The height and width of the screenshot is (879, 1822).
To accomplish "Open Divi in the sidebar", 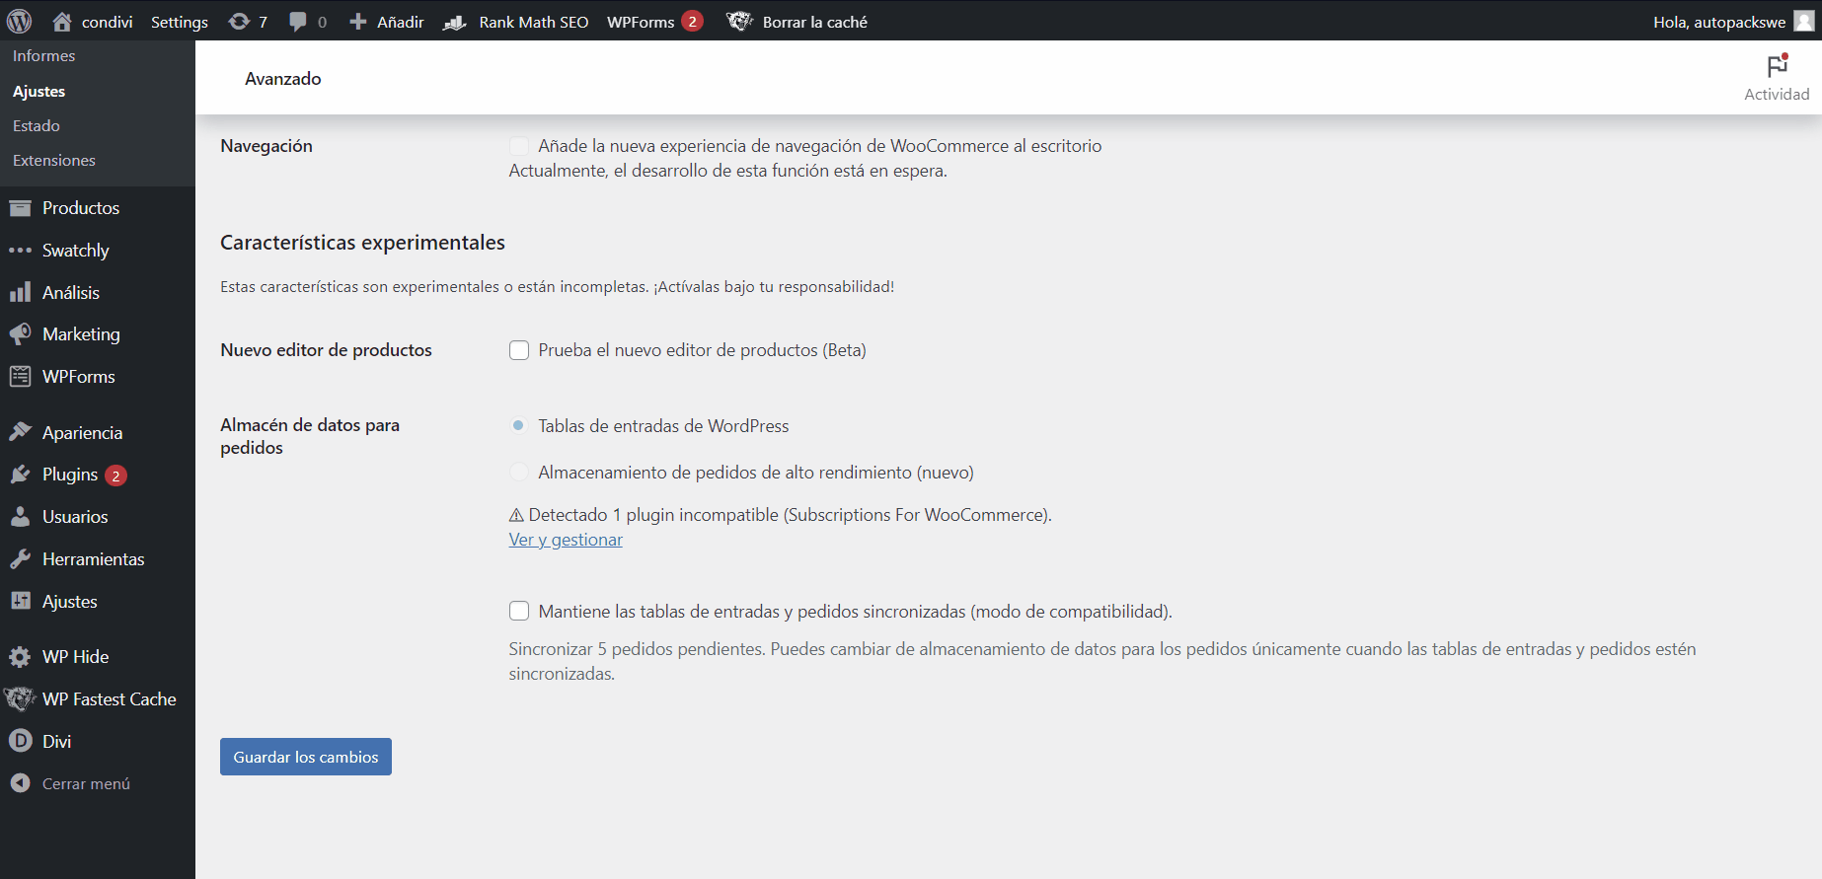I will point(56,741).
